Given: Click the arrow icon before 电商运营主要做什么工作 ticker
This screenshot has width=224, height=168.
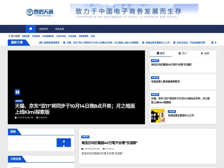Looking at the screenshot, I should 143,43.
